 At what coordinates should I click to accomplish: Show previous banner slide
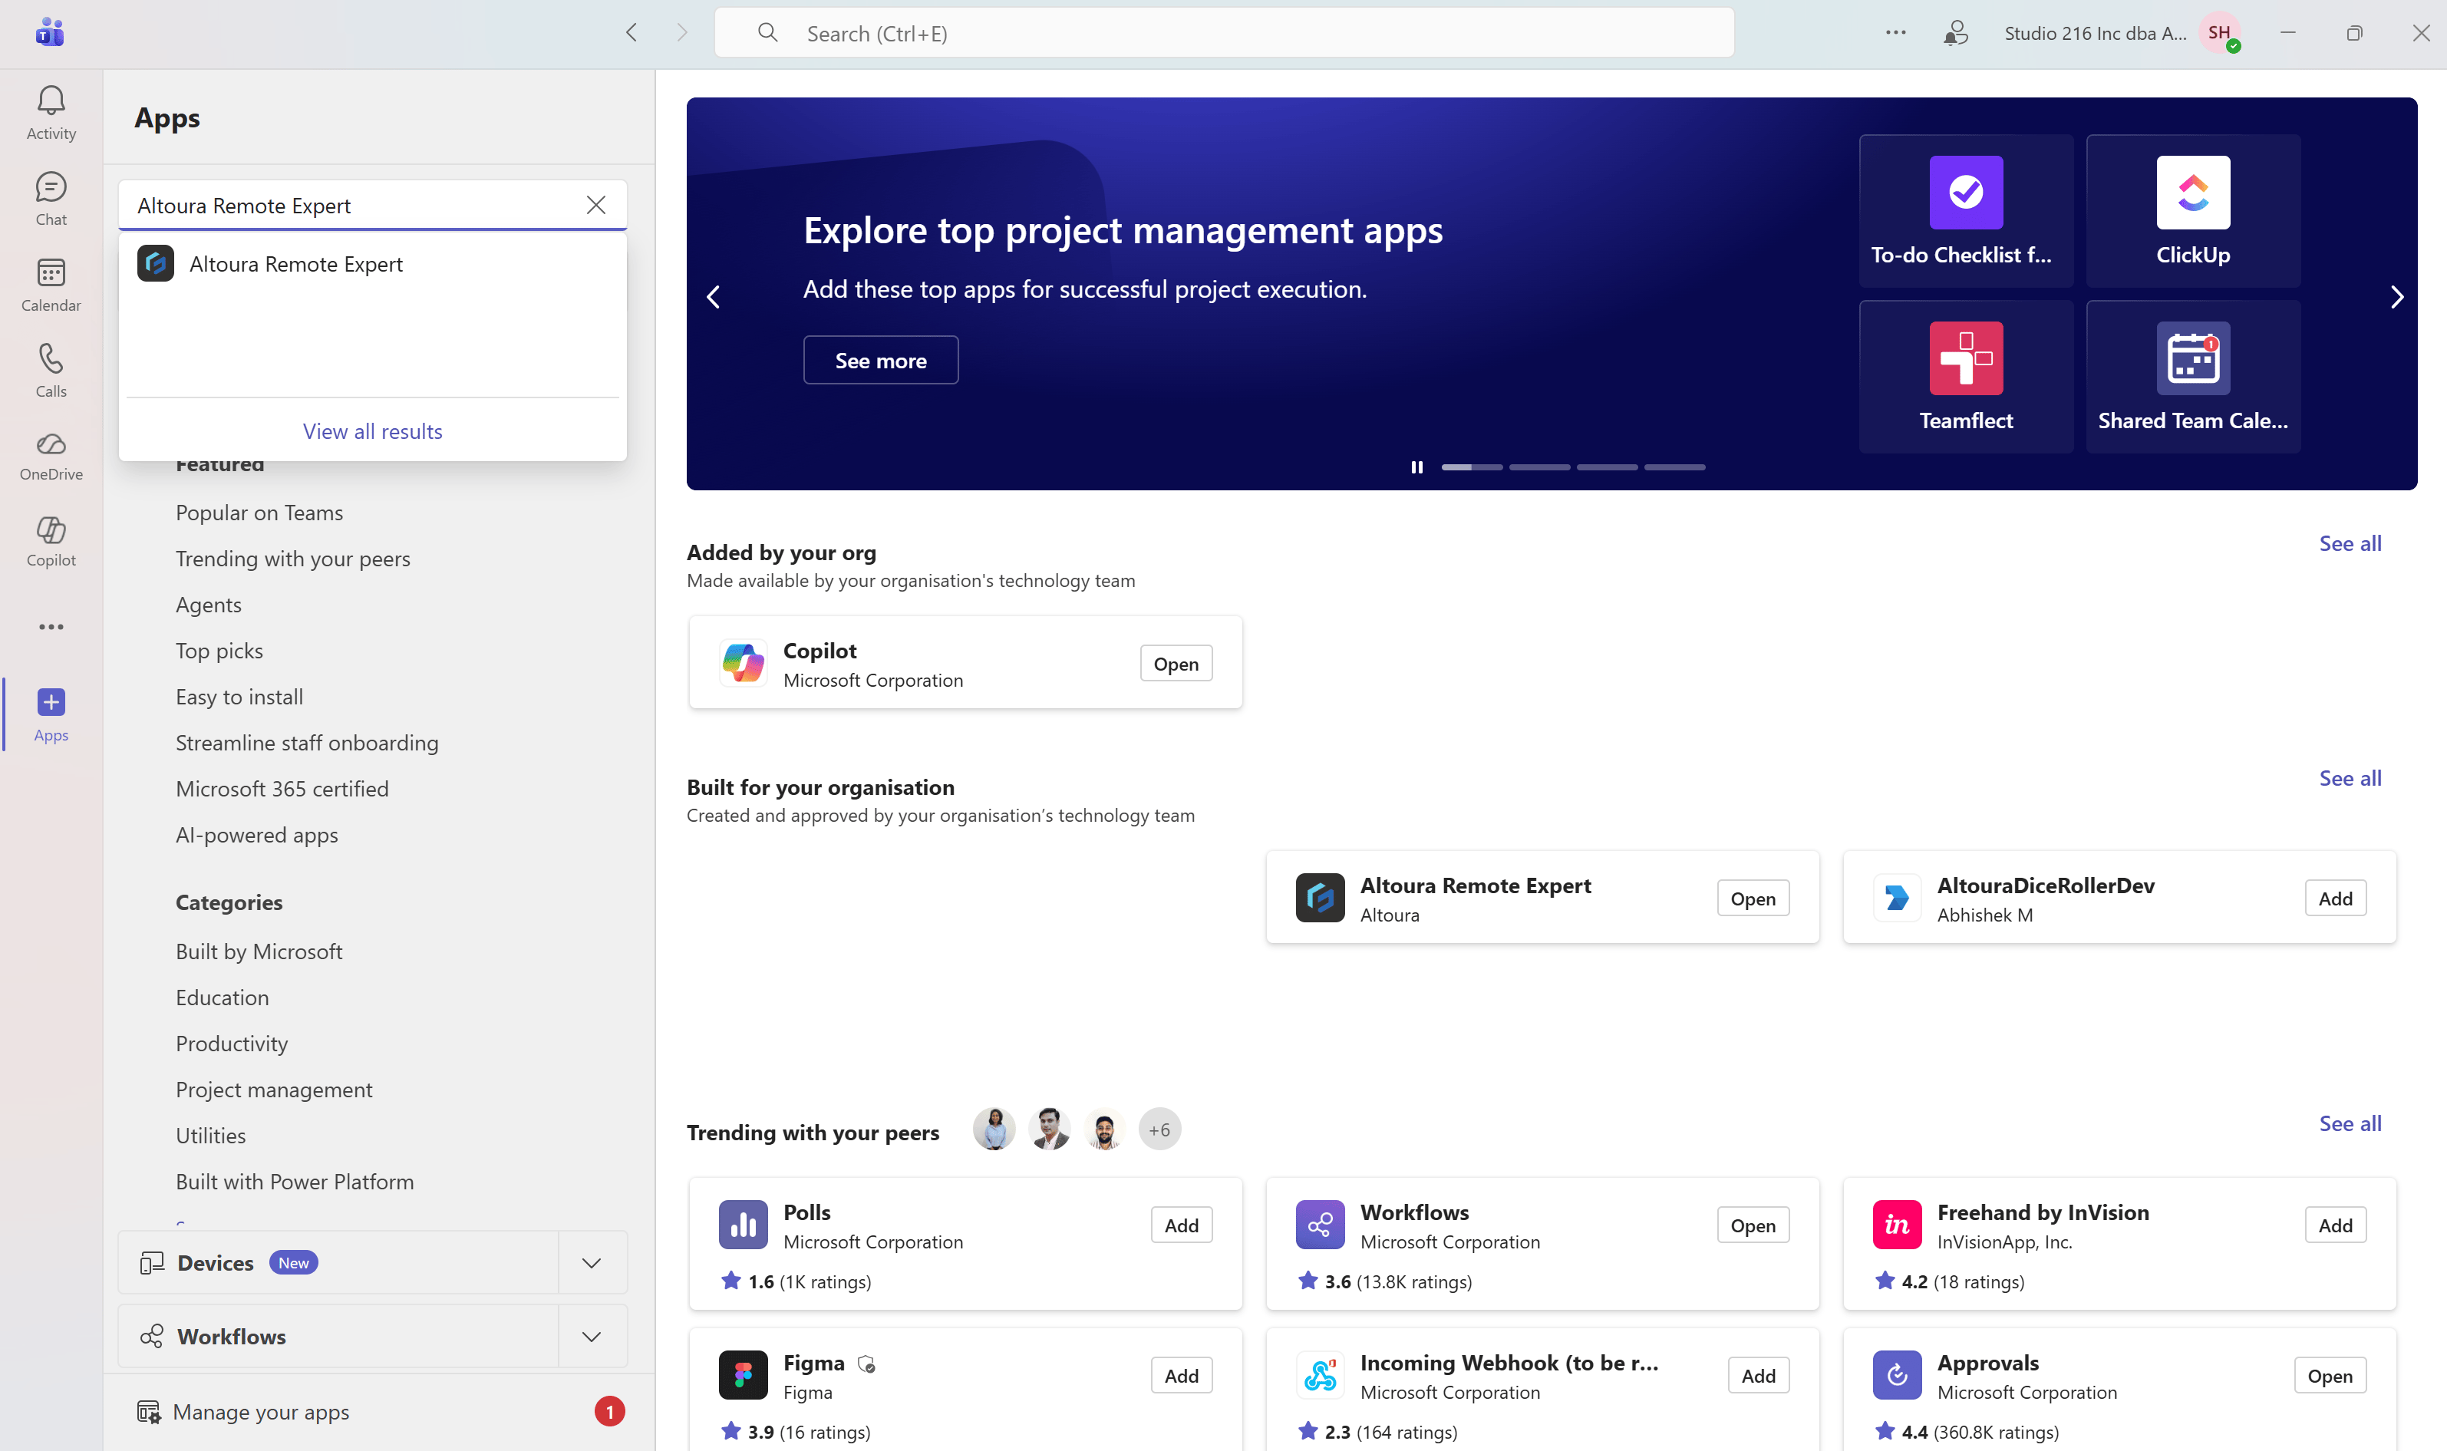point(714,297)
